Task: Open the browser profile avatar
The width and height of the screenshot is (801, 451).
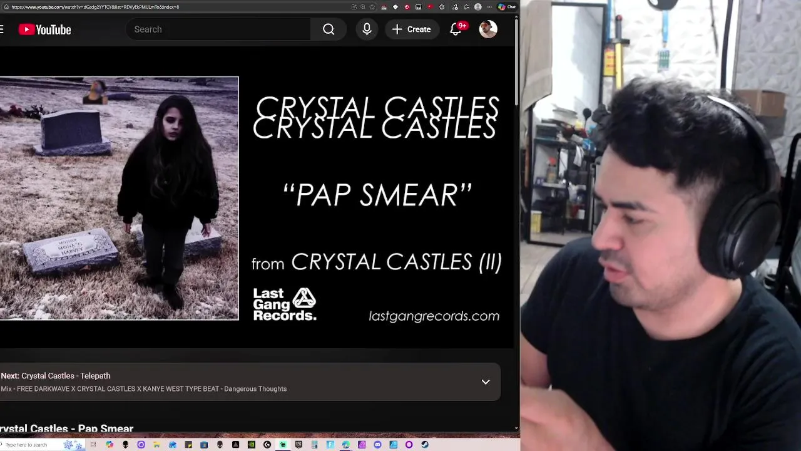Action: point(478,7)
